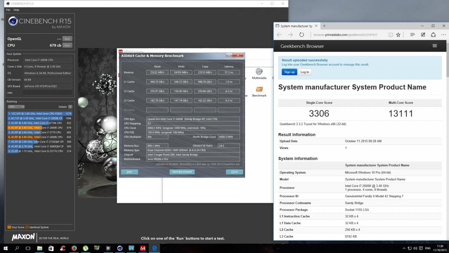Make a Web Note in Edge
449x253 pixels.
(x=423, y=34)
